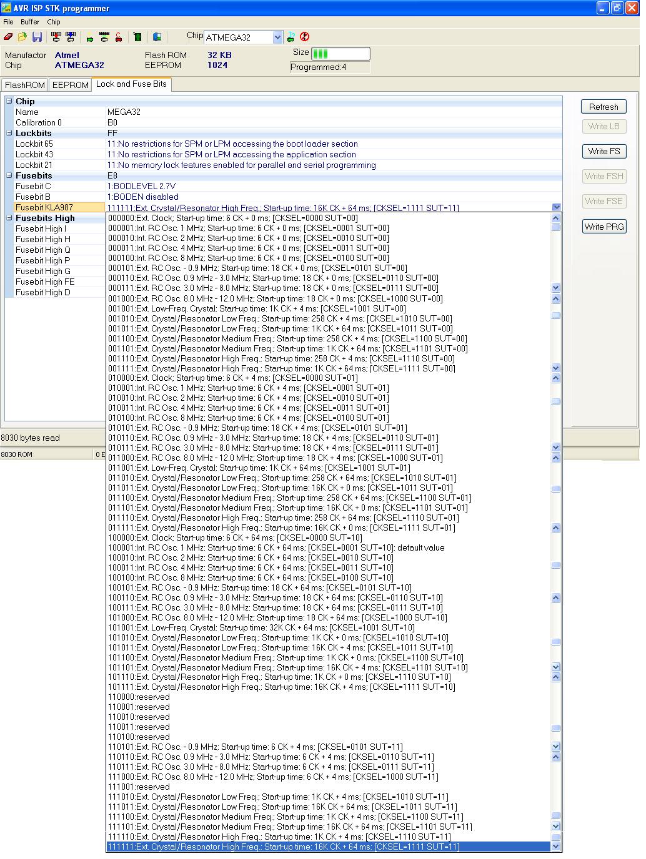Open the File menu
This screenshot has width=646, height=859.
pyautogui.click(x=8, y=22)
